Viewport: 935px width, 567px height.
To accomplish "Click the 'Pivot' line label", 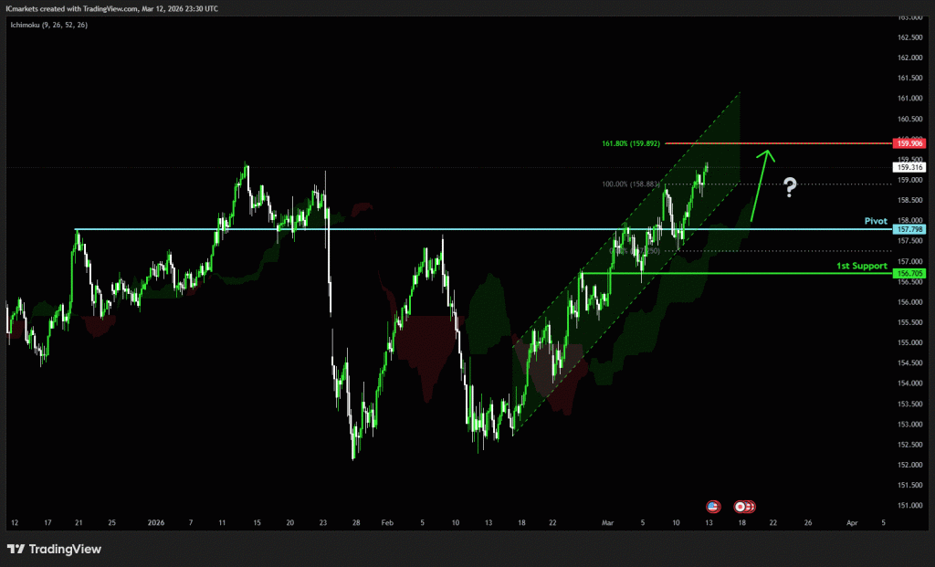I will pos(876,221).
